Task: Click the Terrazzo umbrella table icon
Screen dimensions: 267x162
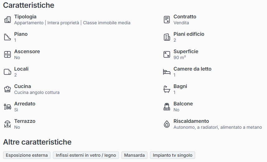Action: 7,124
